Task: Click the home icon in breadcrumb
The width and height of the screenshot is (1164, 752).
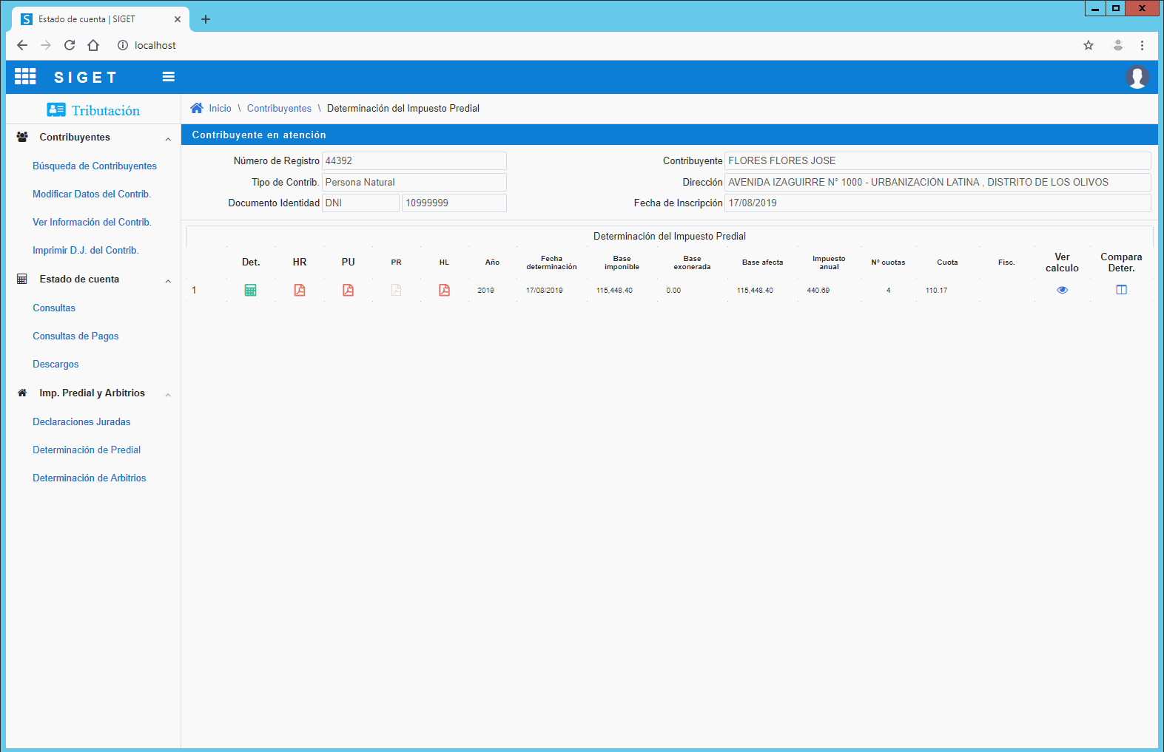Action: click(197, 108)
